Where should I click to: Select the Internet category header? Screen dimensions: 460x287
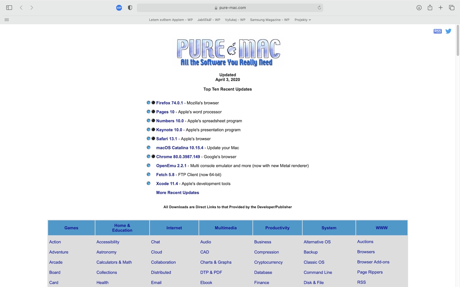(174, 228)
